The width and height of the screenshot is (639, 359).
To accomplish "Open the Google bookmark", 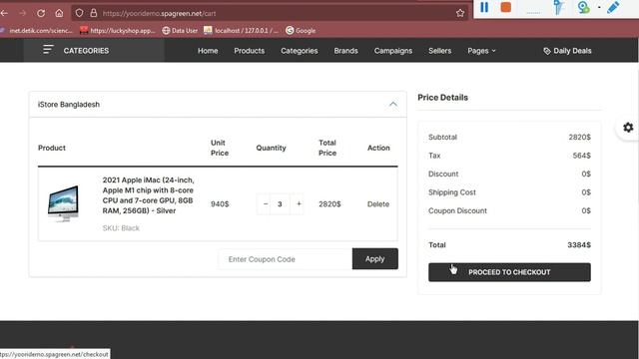I will pyautogui.click(x=301, y=31).
